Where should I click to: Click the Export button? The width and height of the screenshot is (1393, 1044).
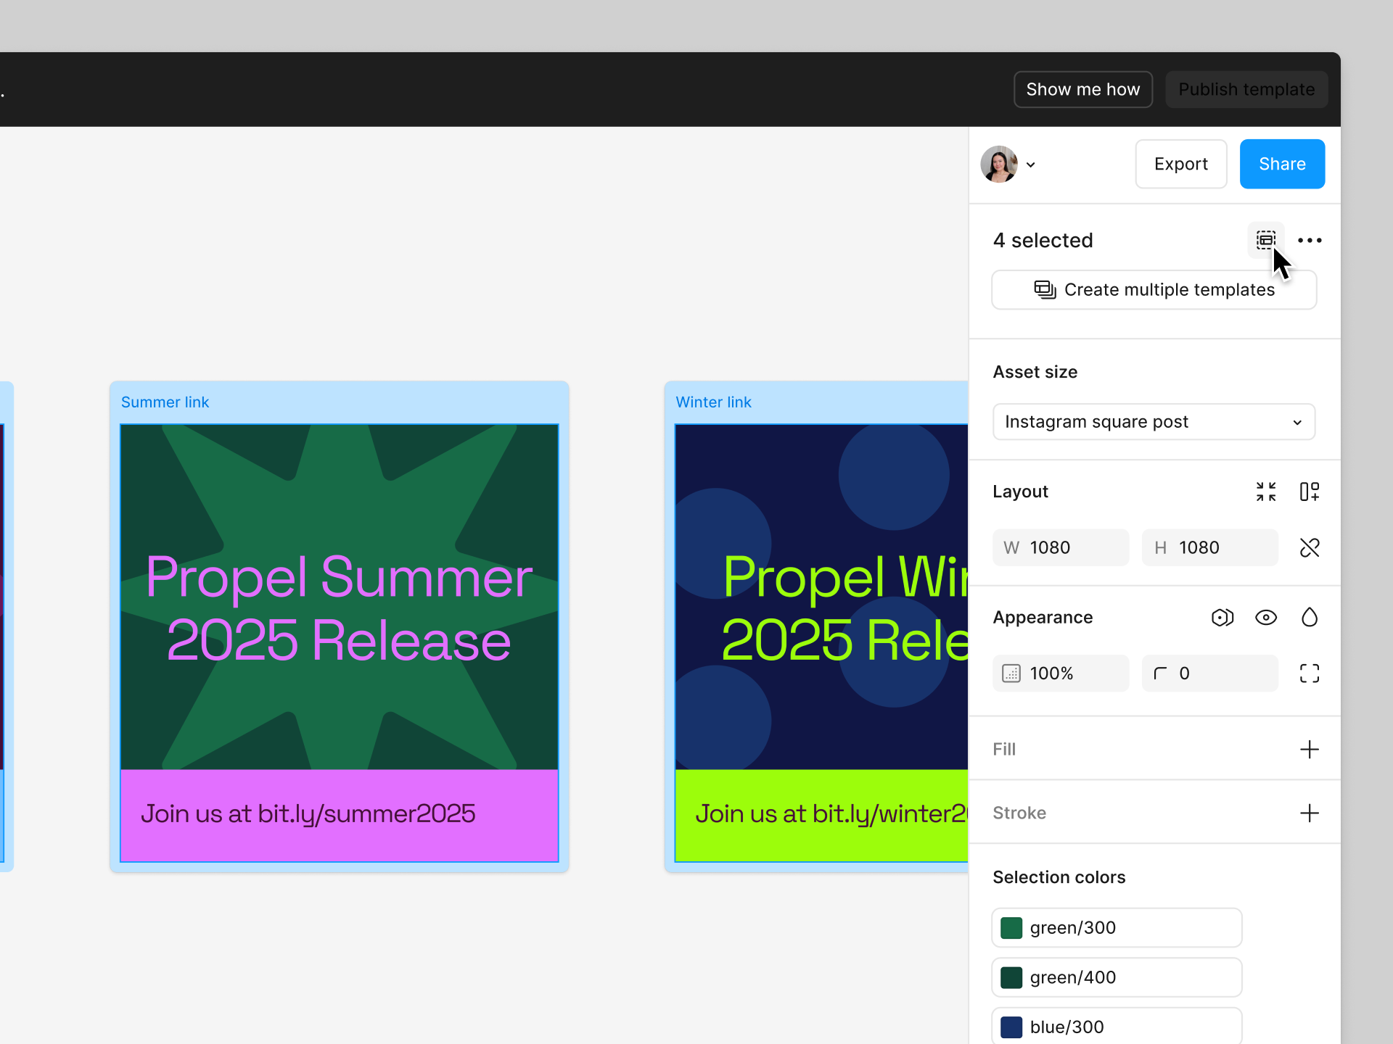tap(1180, 164)
